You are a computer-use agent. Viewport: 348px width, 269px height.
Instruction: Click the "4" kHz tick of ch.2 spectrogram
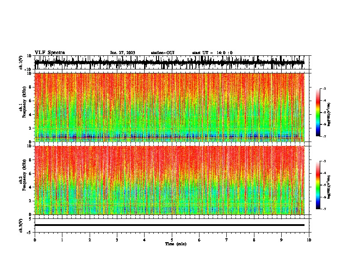point(30,187)
